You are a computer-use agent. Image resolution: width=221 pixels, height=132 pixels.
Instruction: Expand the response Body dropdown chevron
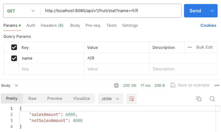coord(16,85)
